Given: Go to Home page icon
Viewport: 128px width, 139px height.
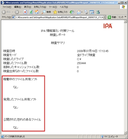Looking at the screenshot, I should tap(37, 12).
